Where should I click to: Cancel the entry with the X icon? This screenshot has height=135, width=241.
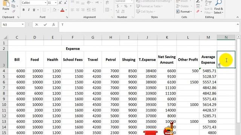(37, 25)
